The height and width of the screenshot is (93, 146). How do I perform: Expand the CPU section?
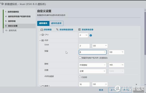click(x=40, y=35)
